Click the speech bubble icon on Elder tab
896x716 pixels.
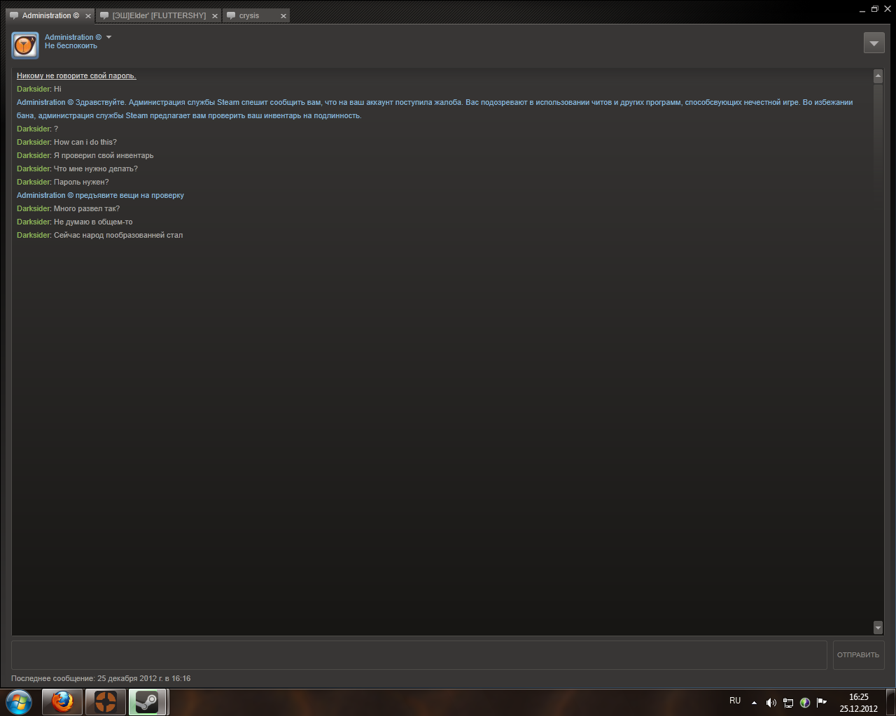pos(104,15)
